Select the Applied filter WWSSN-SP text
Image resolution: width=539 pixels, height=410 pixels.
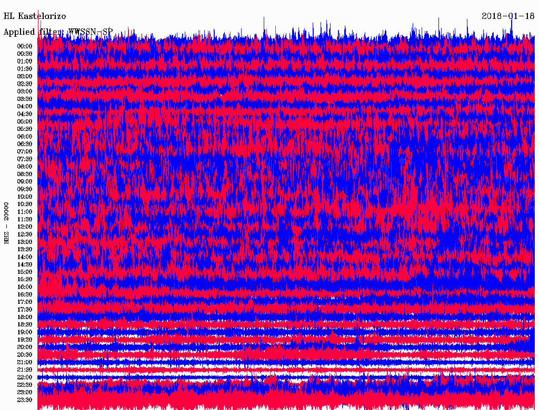pyautogui.click(x=58, y=32)
